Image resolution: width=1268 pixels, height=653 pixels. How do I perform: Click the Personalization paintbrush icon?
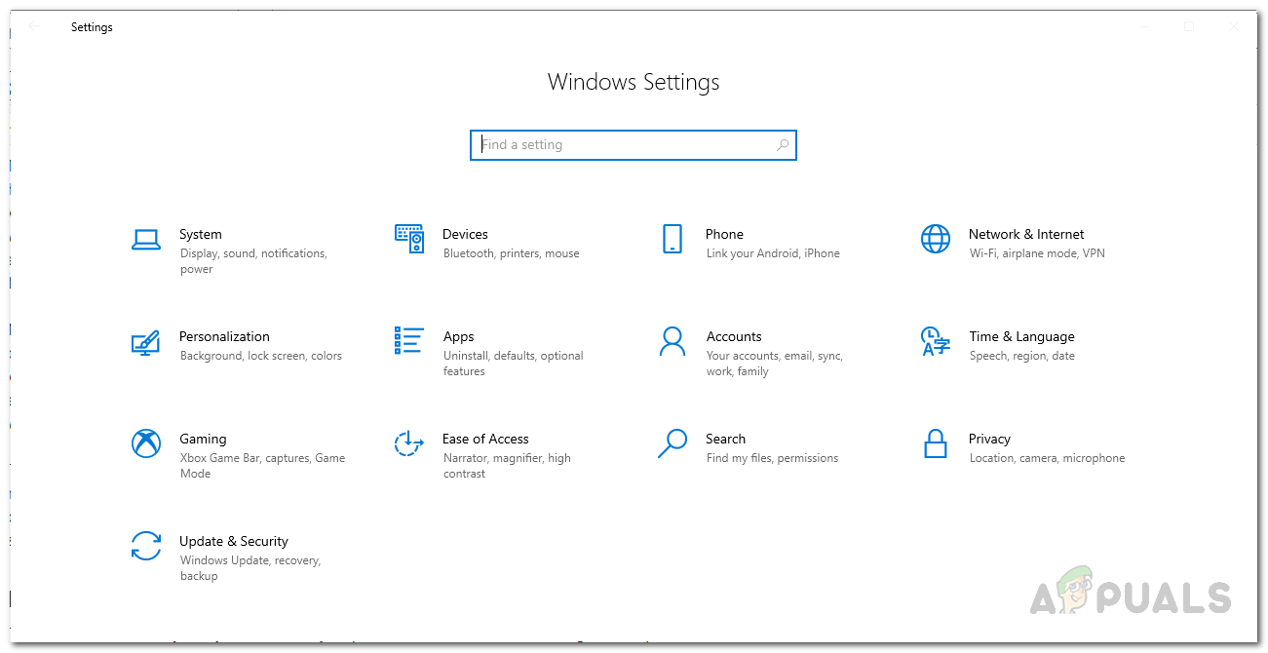(x=146, y=342)
